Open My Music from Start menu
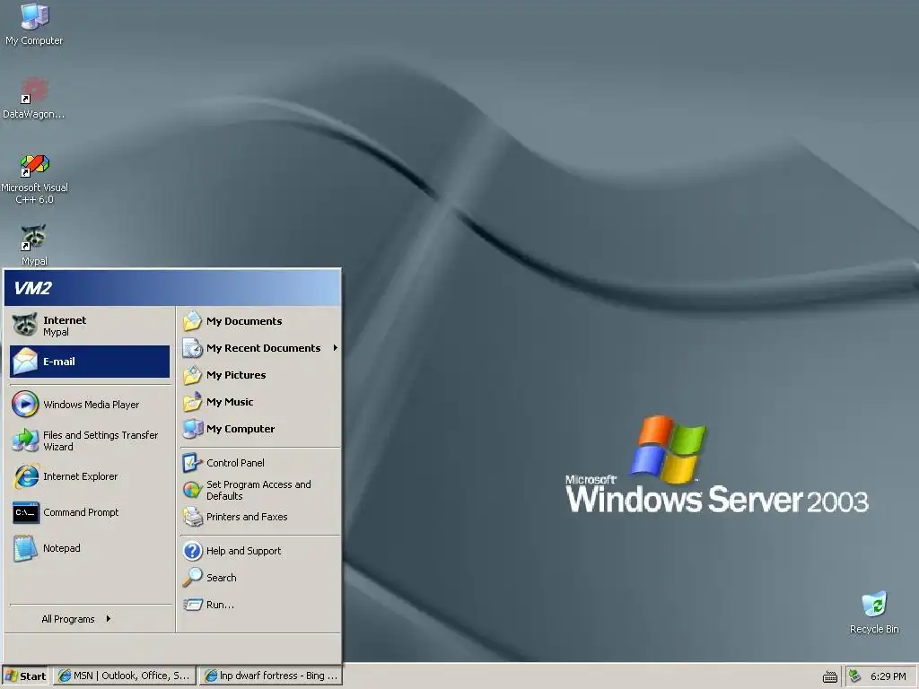The height and width of the screenshot is (689, 919). click(x=260, y=402)
